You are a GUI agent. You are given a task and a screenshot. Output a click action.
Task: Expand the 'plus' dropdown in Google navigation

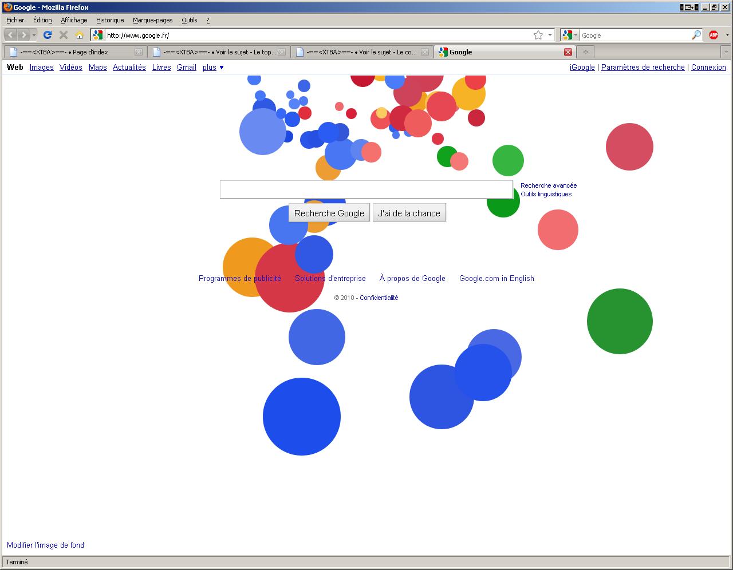pos(213,68)
